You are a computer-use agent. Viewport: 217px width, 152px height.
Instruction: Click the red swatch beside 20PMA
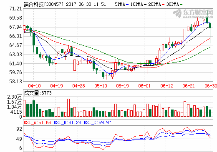click(163, 5)
